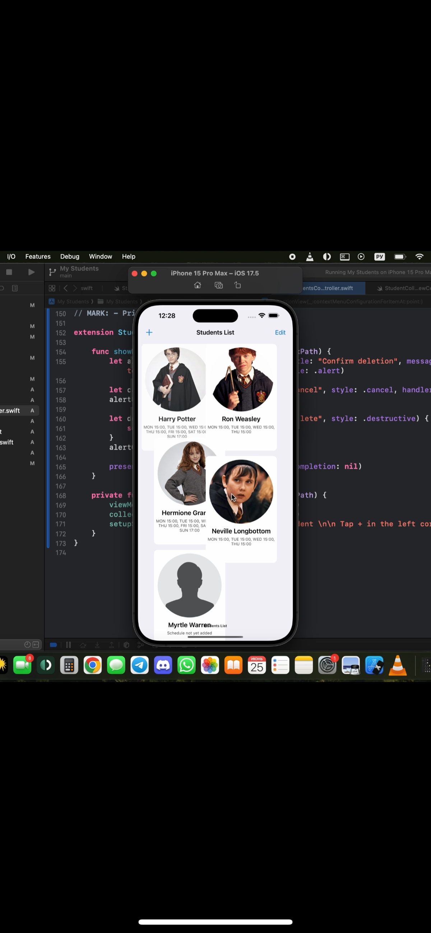Open Books from the Dock

[233, 665]
